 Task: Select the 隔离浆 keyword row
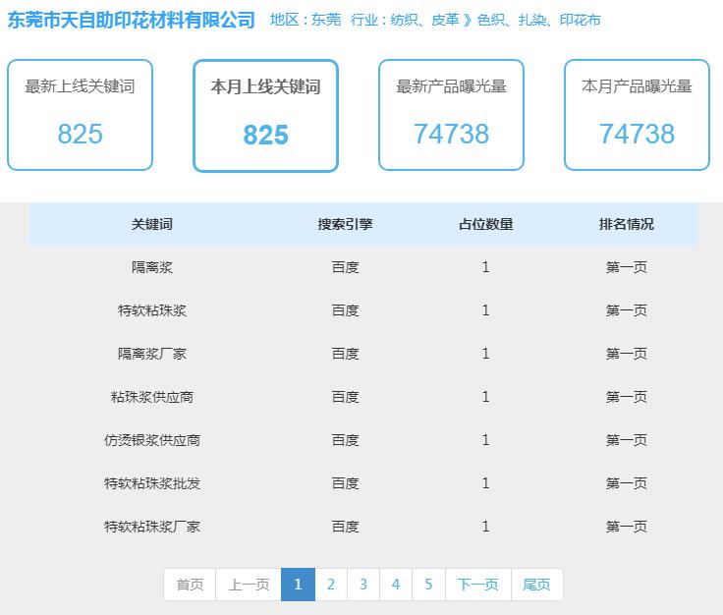[x=363, y=267]
